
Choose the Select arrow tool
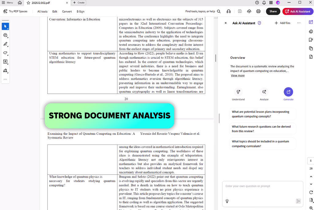point(6,26)
